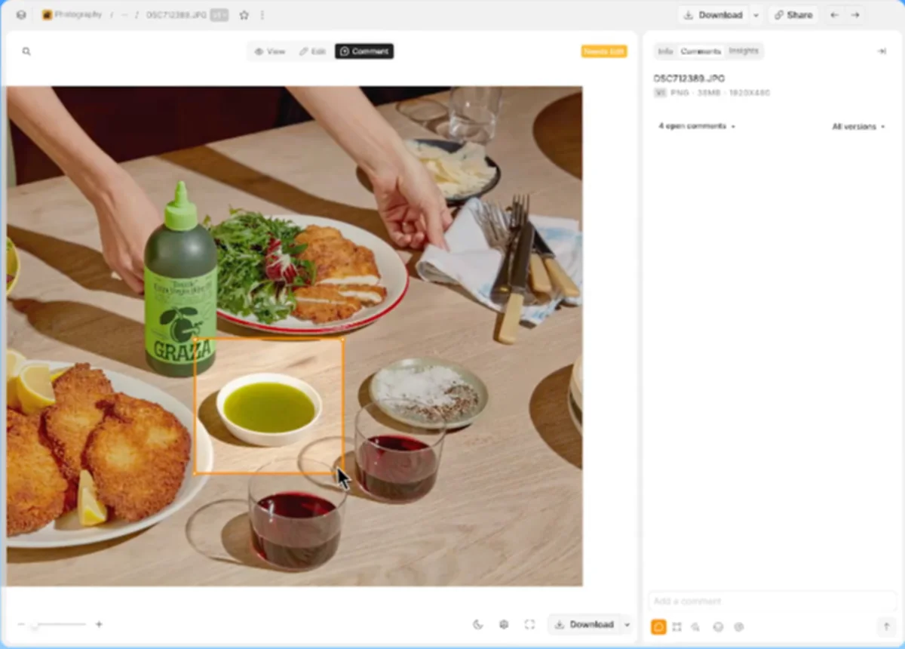This screenshot has height=649, width=905.
Task: Expand the 4 open comments filter
Action: (696, 126)
